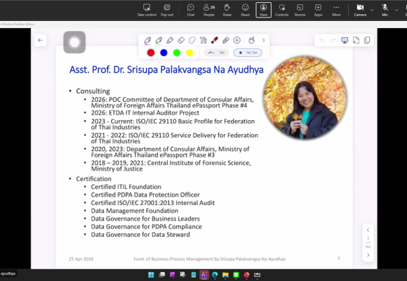407x281 pixels.
Task: Expand more annotation tools with chevron
Action: (263, 40)
